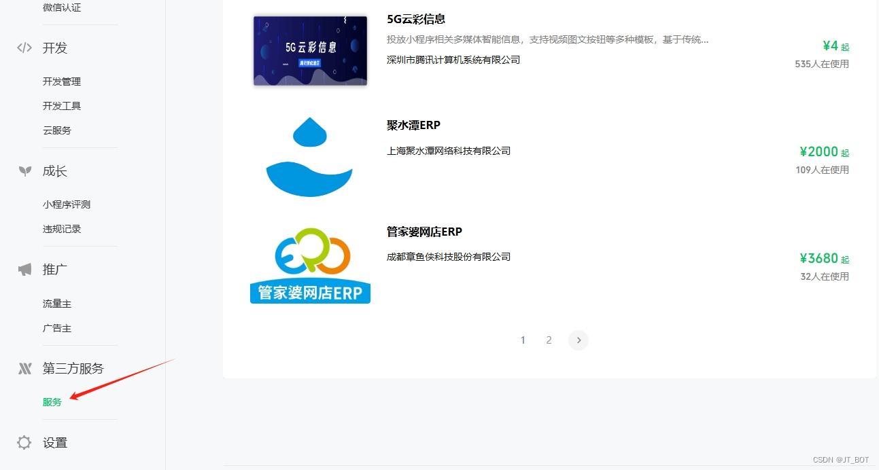Go to the next page arrow
The height and width of the screenshot is (470, 879).
(x=579, y=340)
